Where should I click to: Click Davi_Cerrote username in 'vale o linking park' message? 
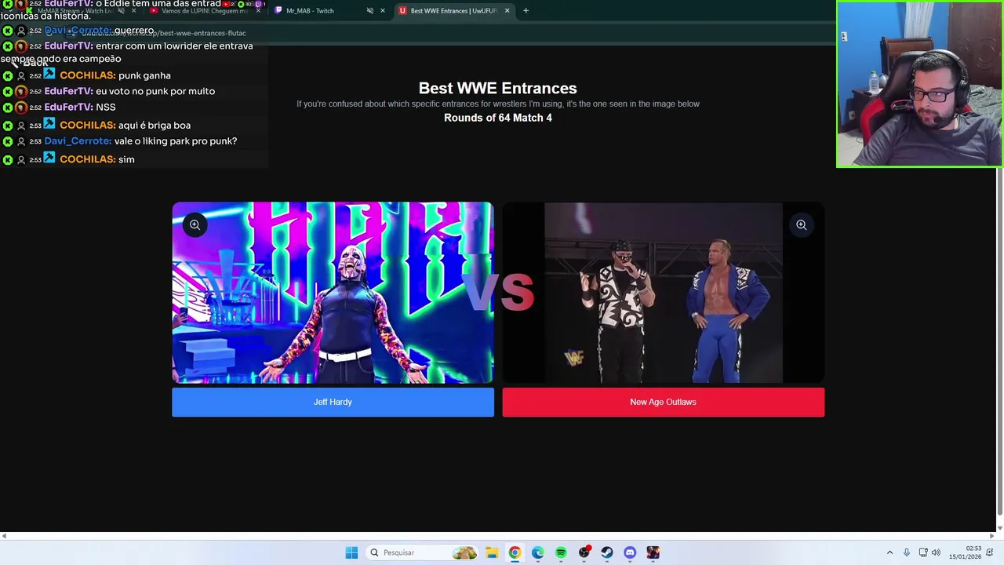pyautogui.click(x=78, y=141)
